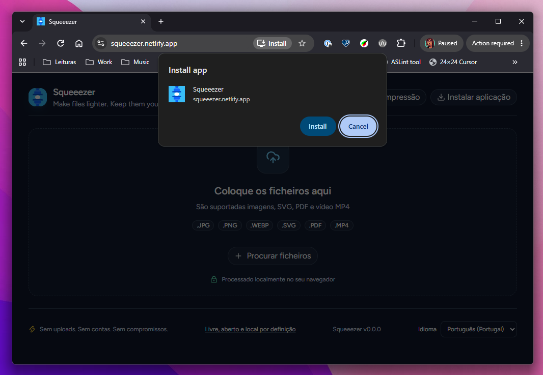Show more bookmarks with the double chevron

click(x=515, y=62)
